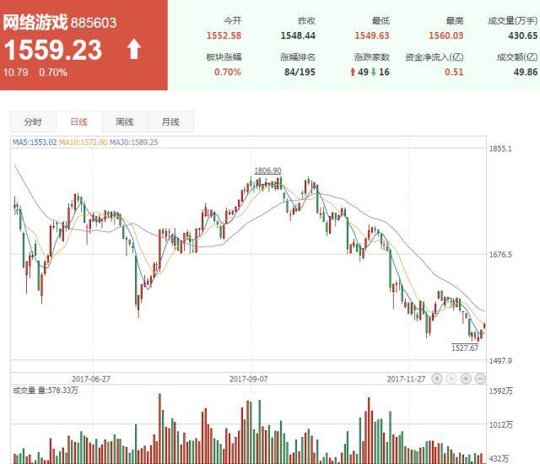Screen dimensions: 540x464
Task: Click the green down arrow next to 16
Action: tap(375, 72)
